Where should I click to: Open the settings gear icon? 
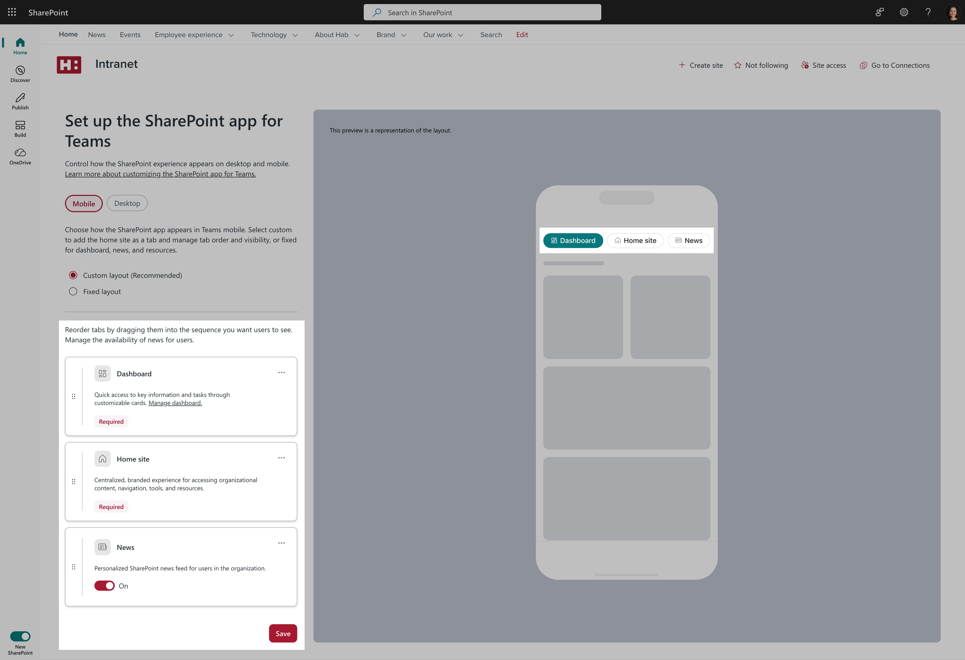click(904, 12)
